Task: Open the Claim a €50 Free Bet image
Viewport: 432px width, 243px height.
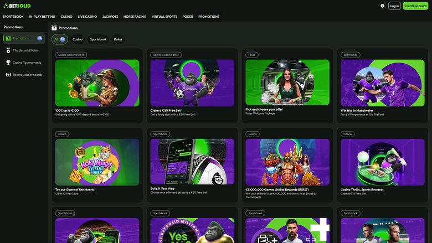Action: pyautogui.click(x=192, y=83)
